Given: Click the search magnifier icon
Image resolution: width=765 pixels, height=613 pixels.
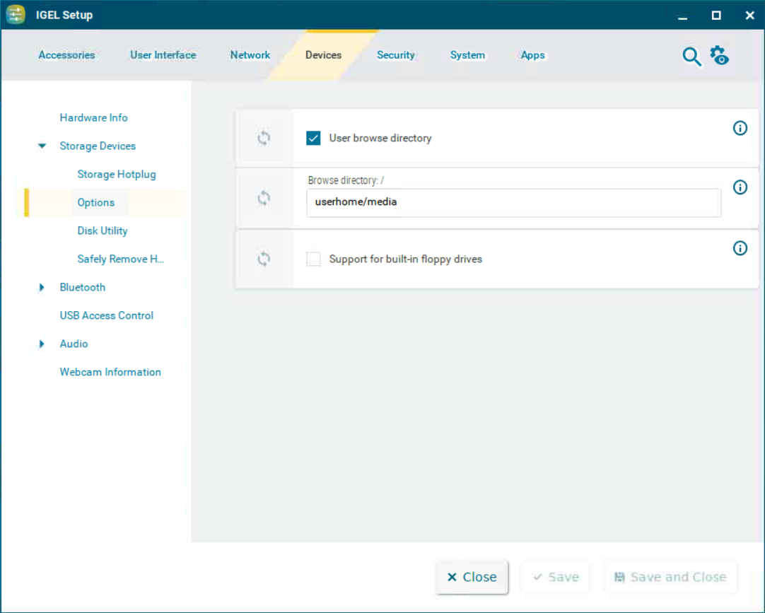Looking at the screenshot, I should point(691,57).
